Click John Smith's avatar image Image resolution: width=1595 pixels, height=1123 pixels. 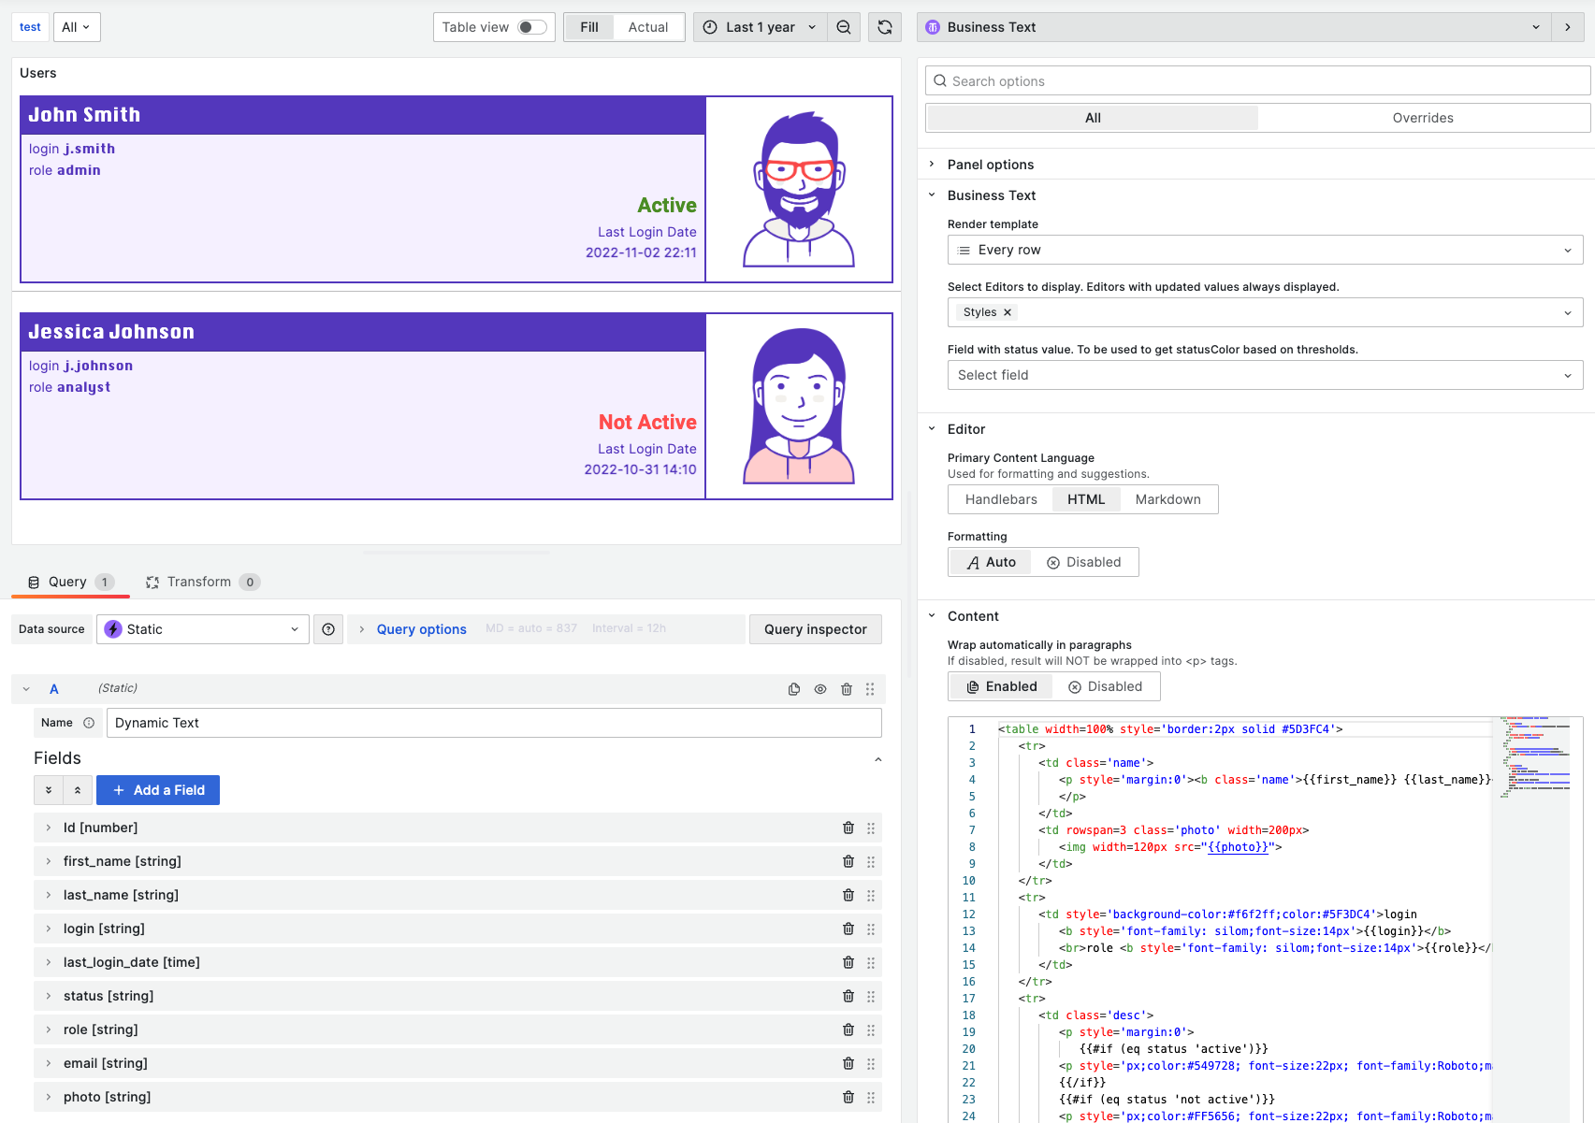coord(799,189)
